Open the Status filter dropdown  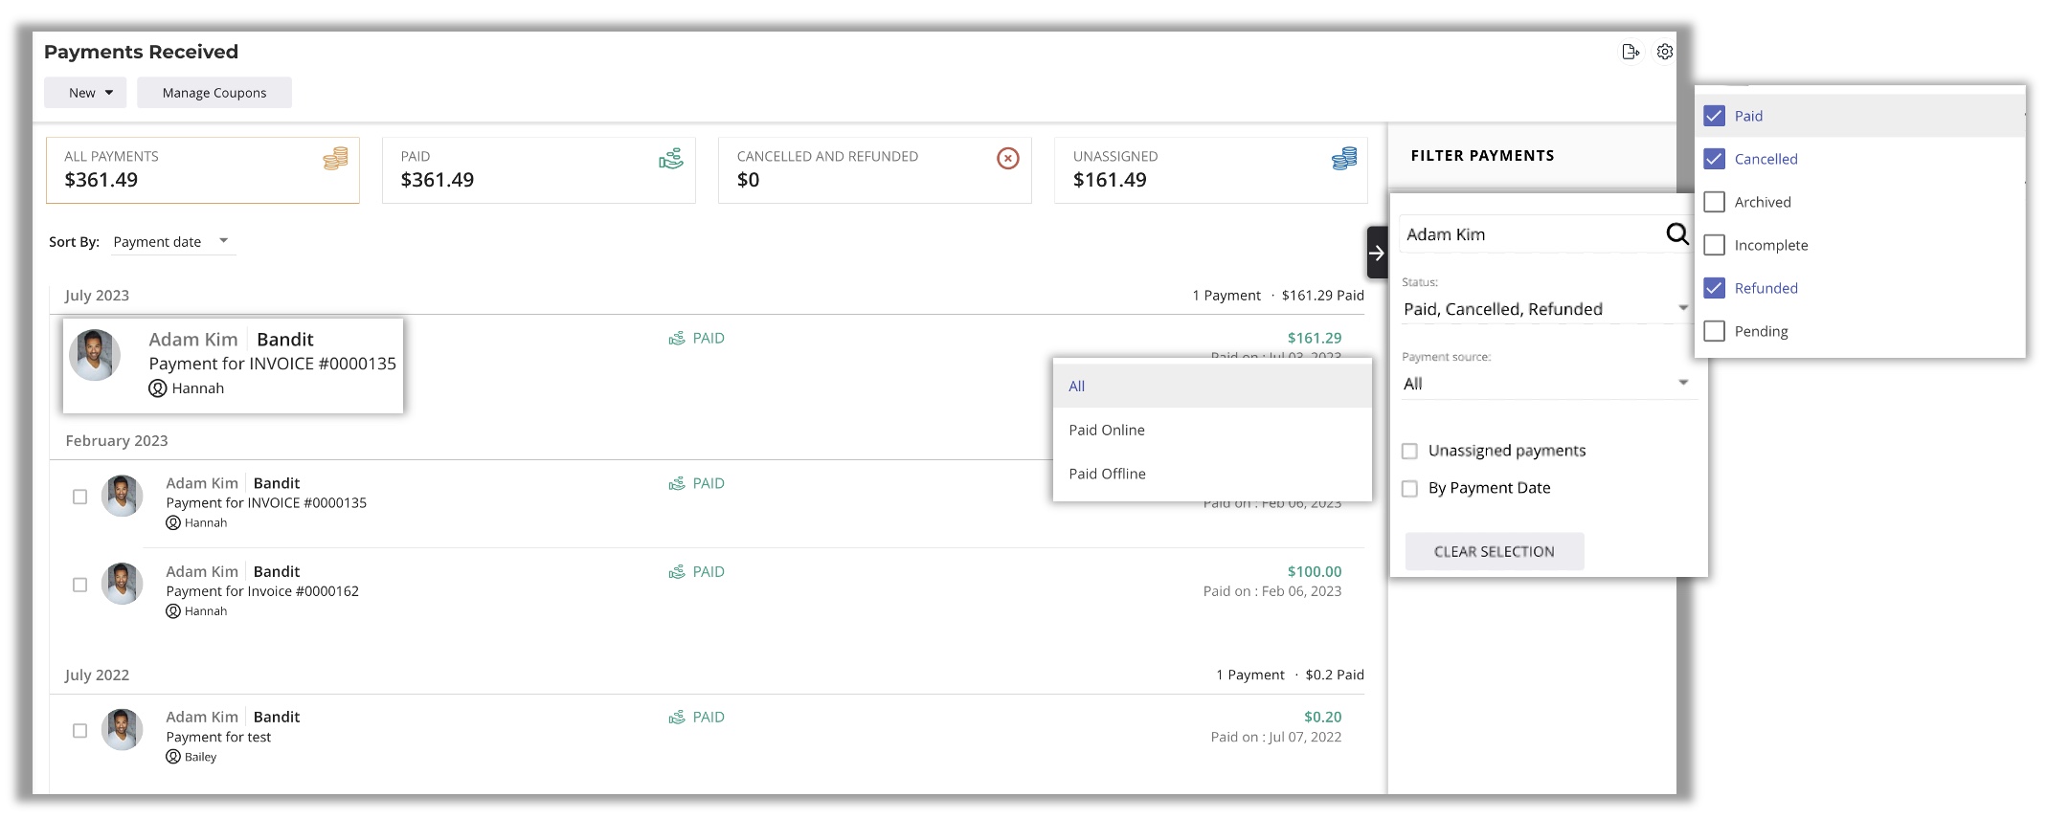point(1544,309)
